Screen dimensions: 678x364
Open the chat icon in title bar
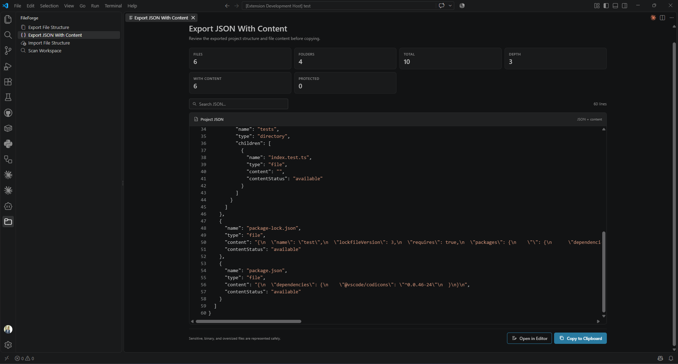pyautogui.click(x=441, y=6)
